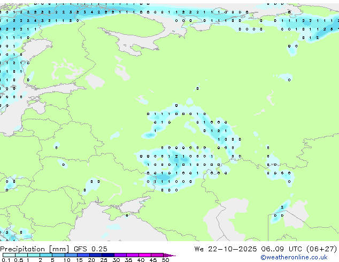The height and width of the screenshot is (262, 339).
Task: Click the "0.1" legend scale label
Action: (x=6, y=260)
